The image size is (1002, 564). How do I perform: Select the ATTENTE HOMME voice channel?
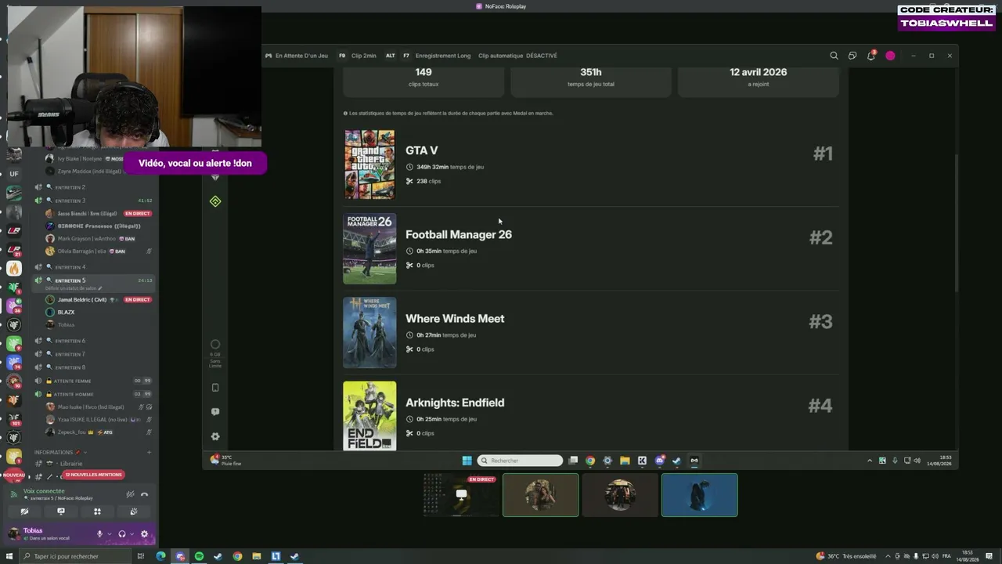pos(94,394)
